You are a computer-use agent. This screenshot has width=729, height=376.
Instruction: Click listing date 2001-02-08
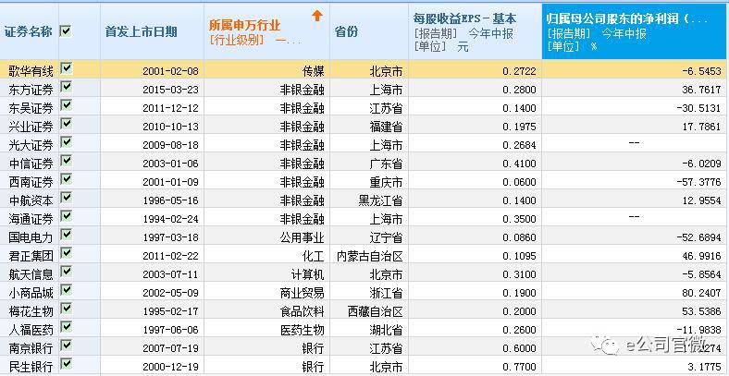point(170,71)
